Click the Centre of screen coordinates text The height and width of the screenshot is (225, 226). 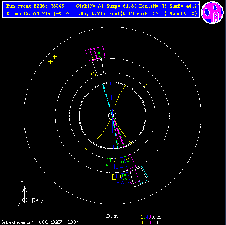(x=40, y=222)
